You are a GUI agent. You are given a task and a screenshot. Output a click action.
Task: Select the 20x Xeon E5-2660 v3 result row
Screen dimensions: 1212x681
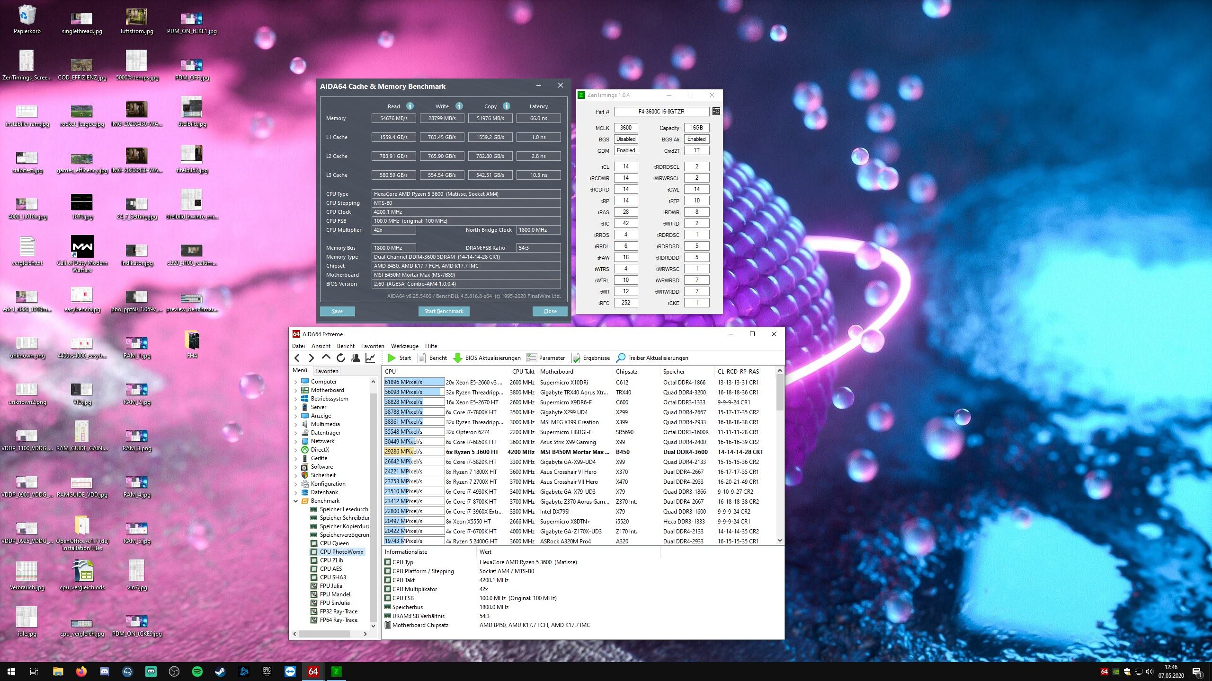(x=579, y=382)
